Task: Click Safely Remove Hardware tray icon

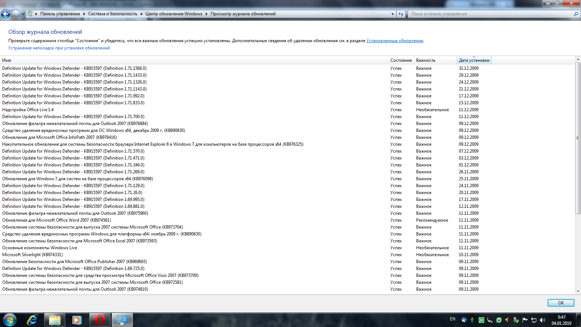Action: pos(516,320)
